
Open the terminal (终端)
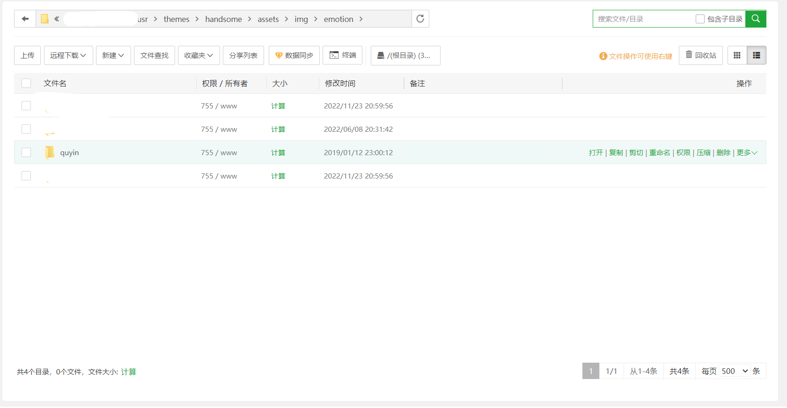click(343, 55)
